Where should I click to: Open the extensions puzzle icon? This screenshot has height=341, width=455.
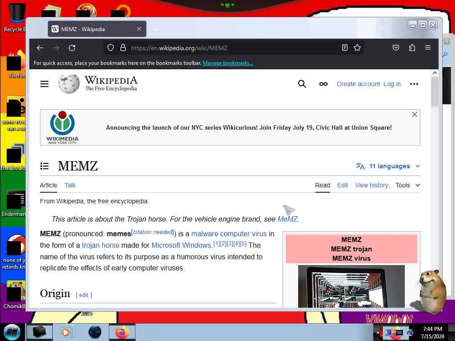coord(412,48)
